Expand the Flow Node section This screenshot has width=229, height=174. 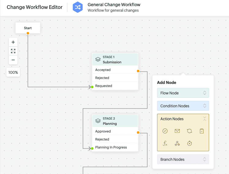pyautogui.click(x=183, y=93)
